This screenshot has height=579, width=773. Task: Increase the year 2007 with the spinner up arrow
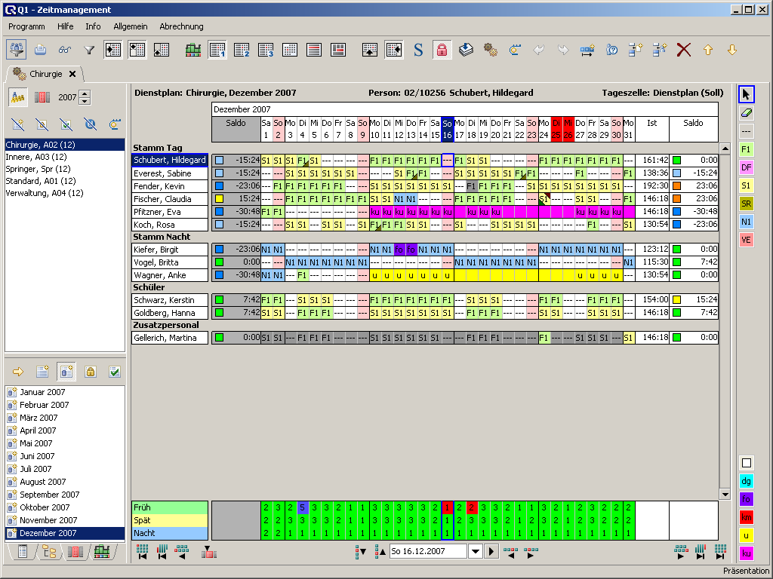tap(85, 93)
